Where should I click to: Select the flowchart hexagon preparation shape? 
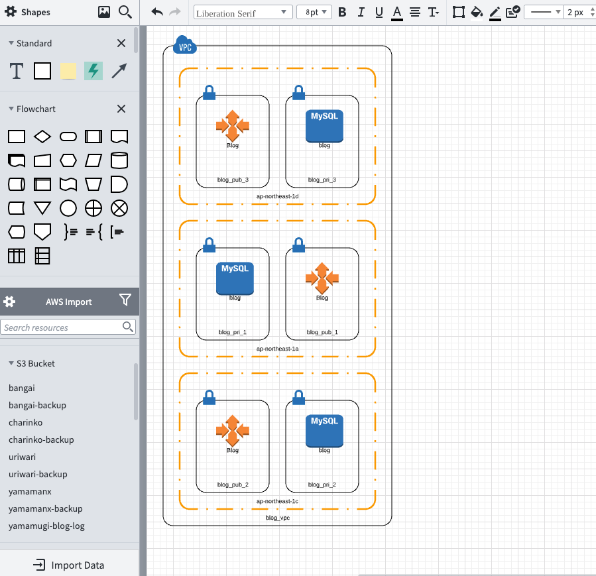68,160
